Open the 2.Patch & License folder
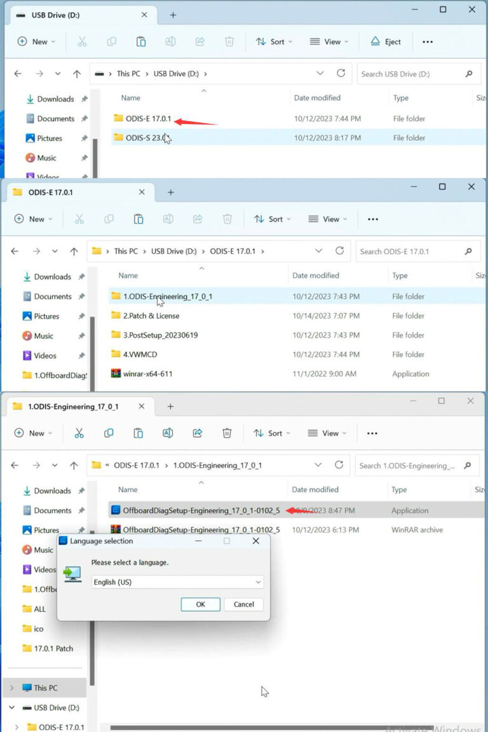This screenshot has width=488, height=732. tap(151, 316)
